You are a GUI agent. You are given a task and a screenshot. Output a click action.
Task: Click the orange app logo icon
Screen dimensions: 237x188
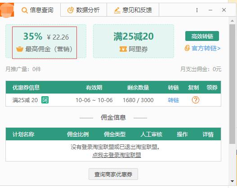tap(7, 10)
